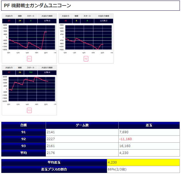Click the 4,230 value in 平均 row
Screen dimensions: 181x175
tap(124, 153)
